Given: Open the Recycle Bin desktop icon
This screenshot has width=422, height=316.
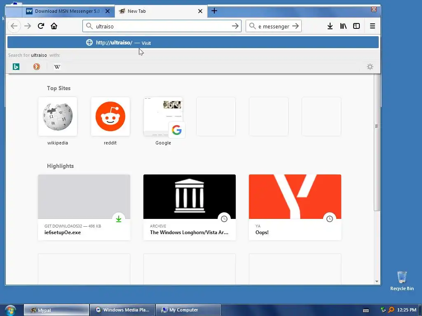Looking at the screenshot, I should tap(402, 281).
